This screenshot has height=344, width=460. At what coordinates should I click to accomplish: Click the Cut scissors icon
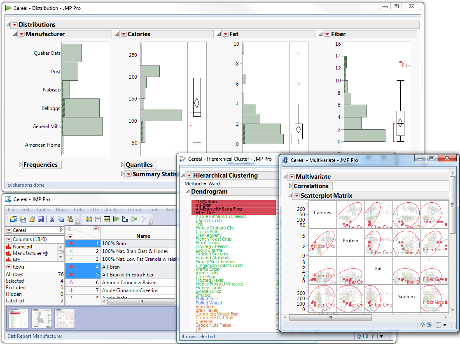[x=52, y=219]
